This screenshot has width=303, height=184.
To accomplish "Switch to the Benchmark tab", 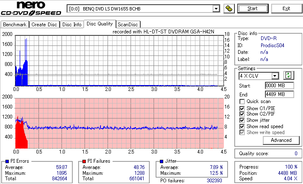I will pyautogui.click(x=15, y=25).
